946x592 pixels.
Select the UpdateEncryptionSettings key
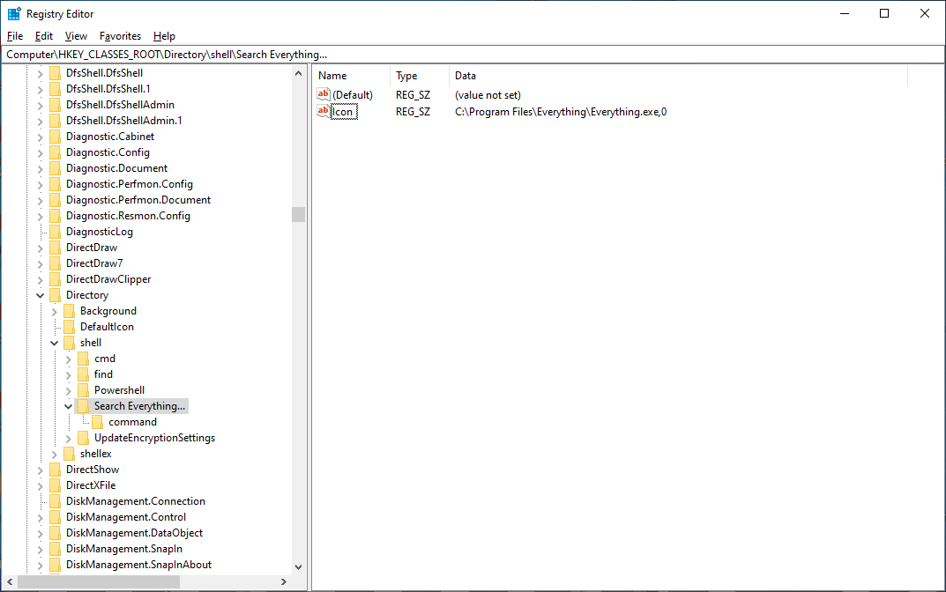tap(153, 437)
